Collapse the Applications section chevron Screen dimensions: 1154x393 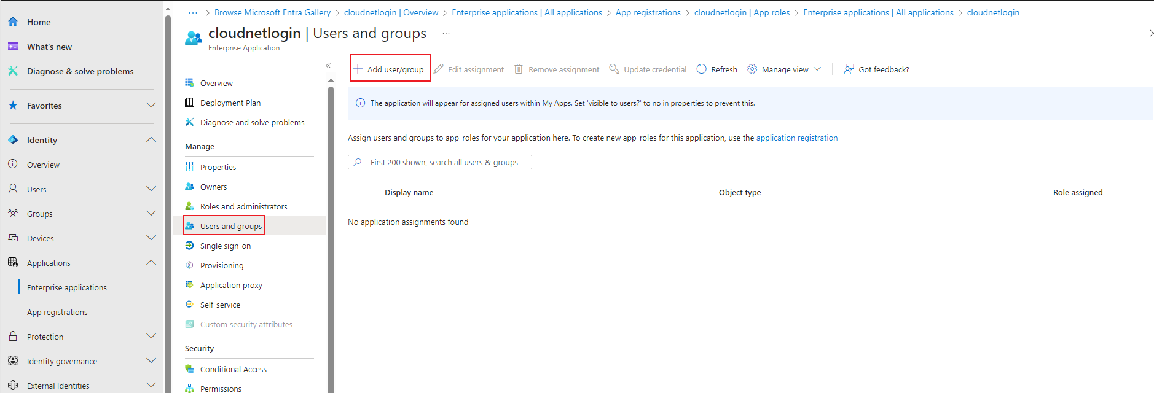click(151, 263)
